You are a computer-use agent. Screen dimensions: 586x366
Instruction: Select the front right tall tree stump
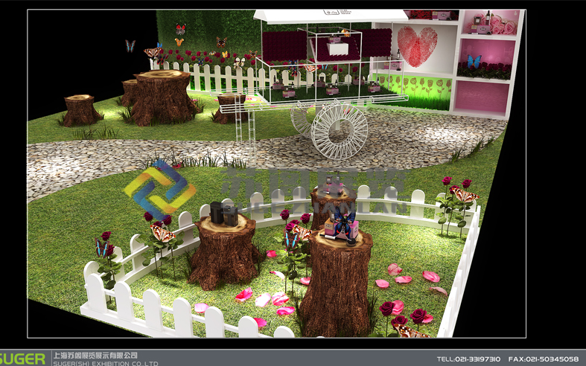pyautogui.click(x=336, y=279)
